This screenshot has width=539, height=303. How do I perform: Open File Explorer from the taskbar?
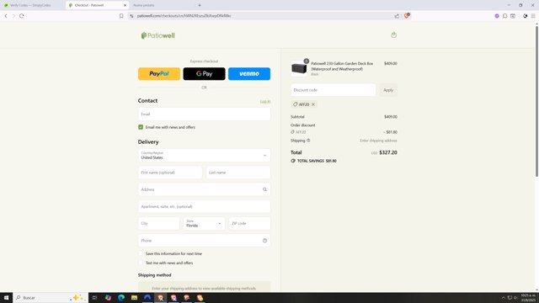(x=134, y=297)
